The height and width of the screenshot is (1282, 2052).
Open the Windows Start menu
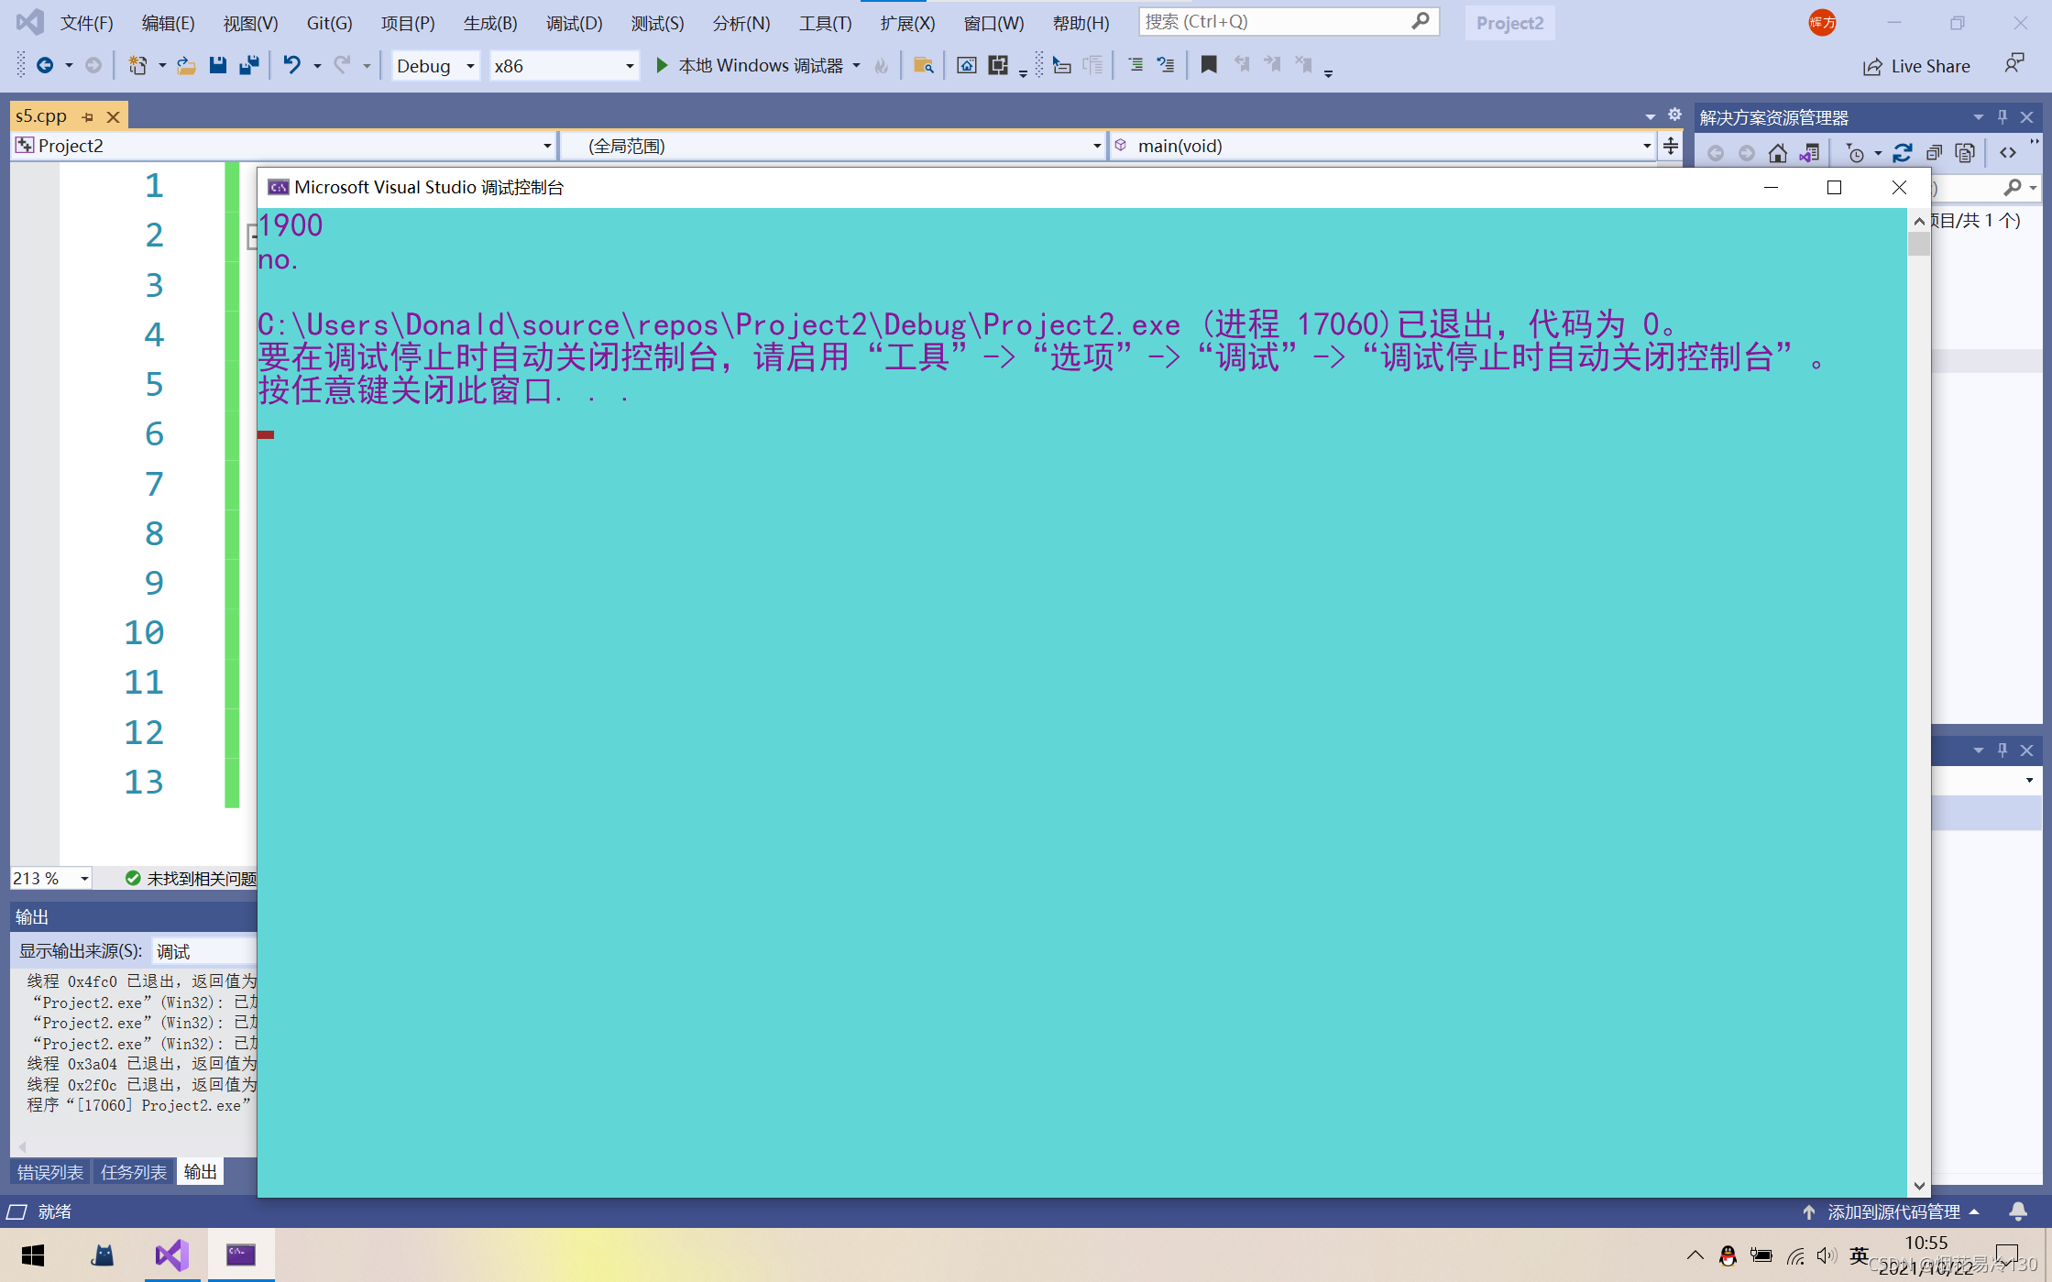pos(33,1255)
